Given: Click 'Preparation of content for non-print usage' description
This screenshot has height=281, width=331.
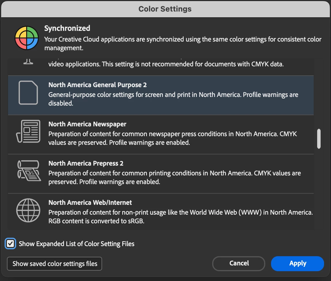Looking at the screenshot, I should click(181, 217).
